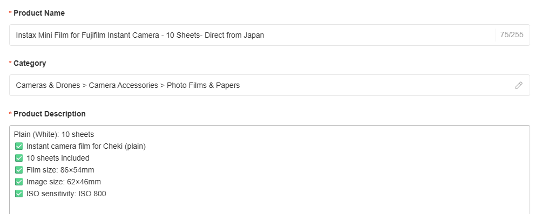Click the Product Description label

pos(50,114)
